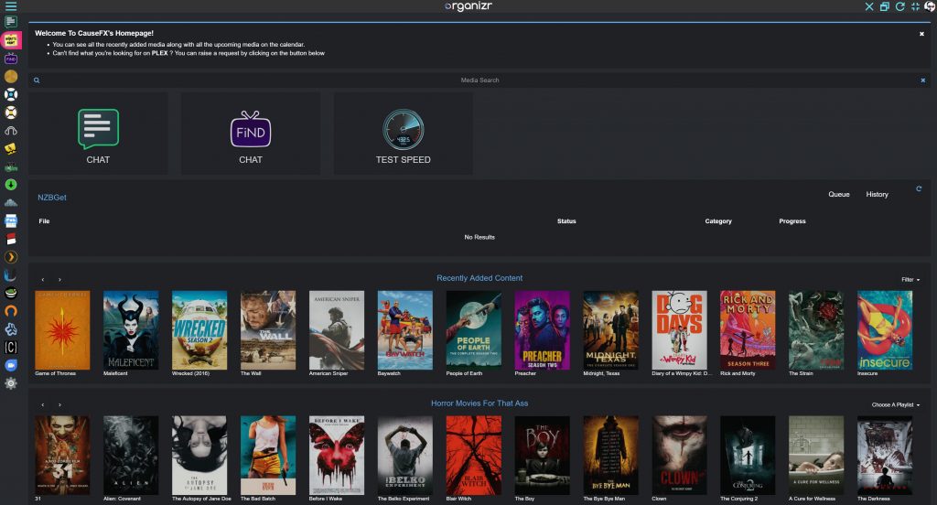The width and height of the screenshot is (937, 505).
Task: Open the gold circle sidebar tab
Action: (11, 77)
